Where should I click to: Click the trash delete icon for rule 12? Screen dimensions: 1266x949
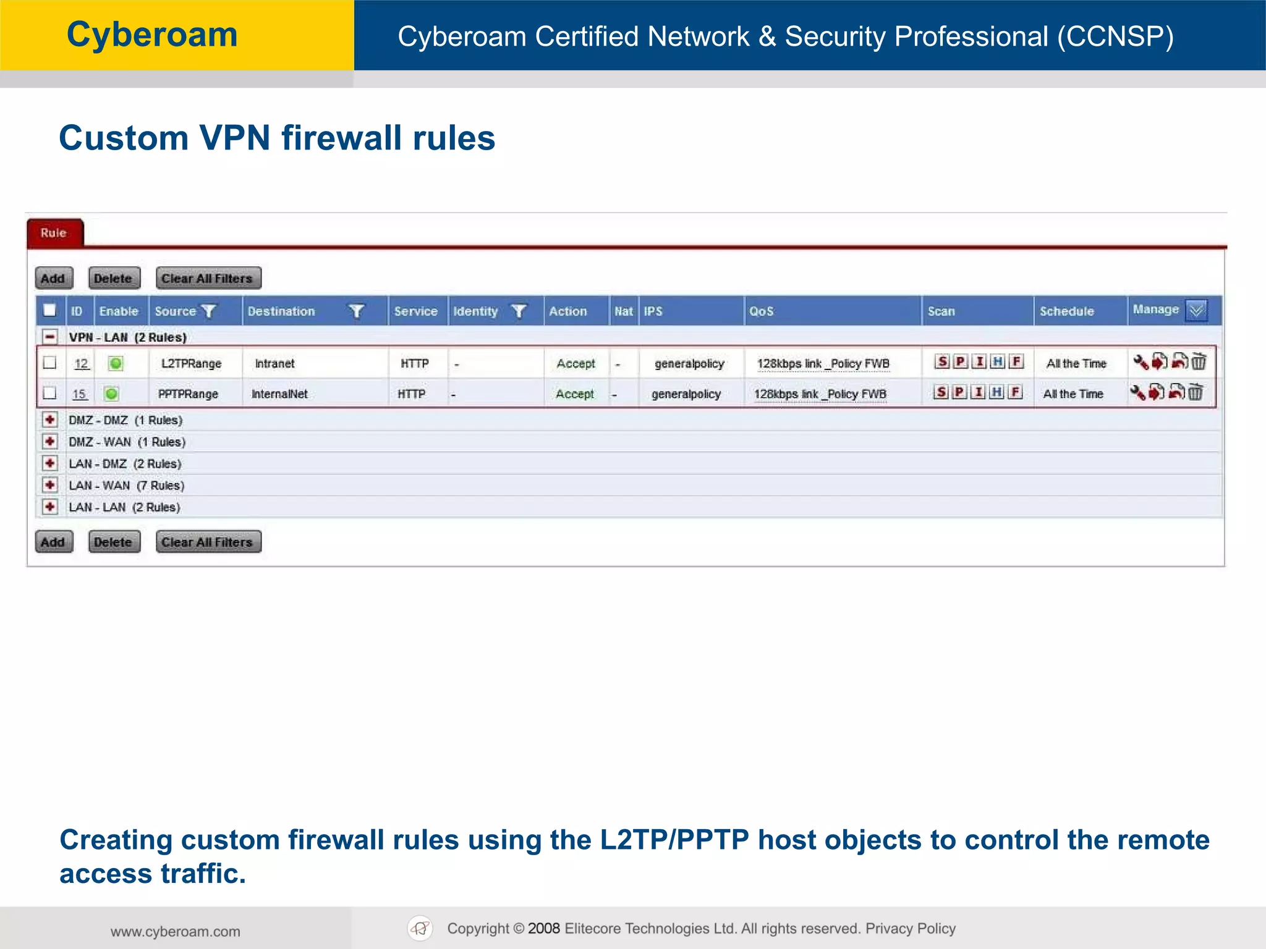[x=1199, y=361]
